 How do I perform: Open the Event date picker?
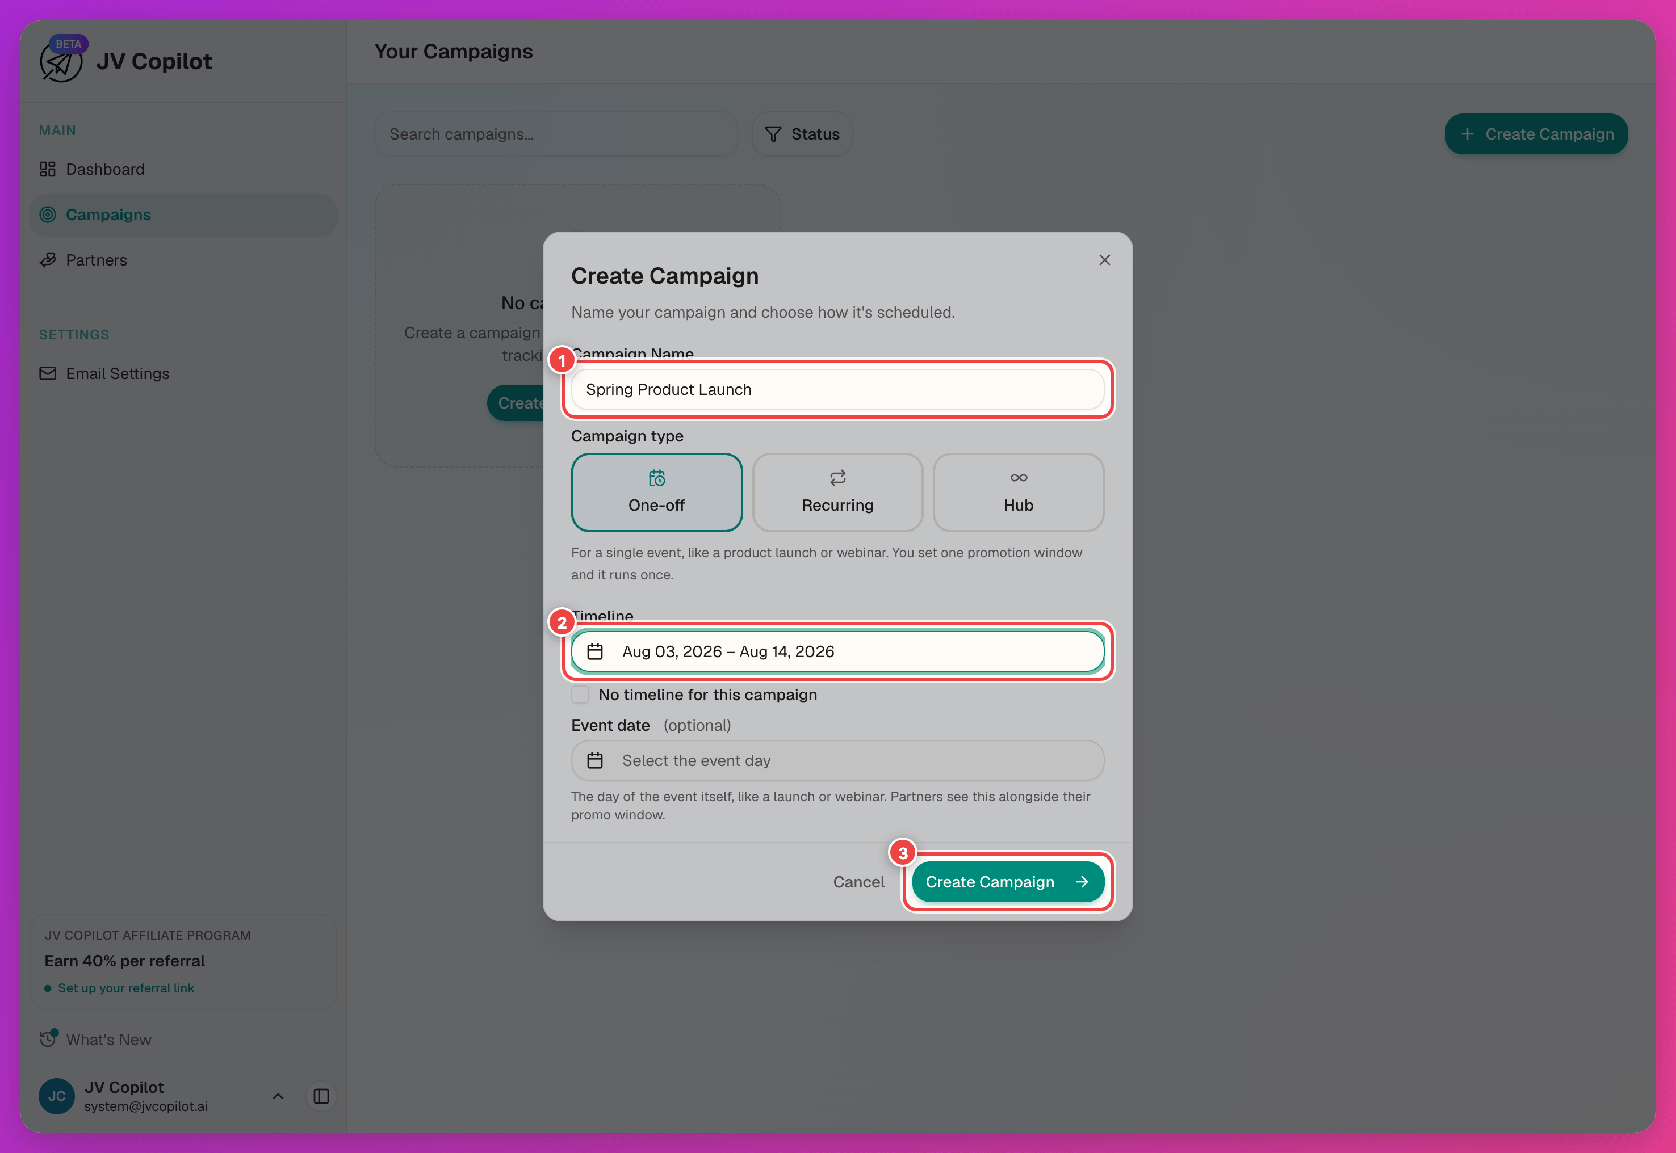837,761
